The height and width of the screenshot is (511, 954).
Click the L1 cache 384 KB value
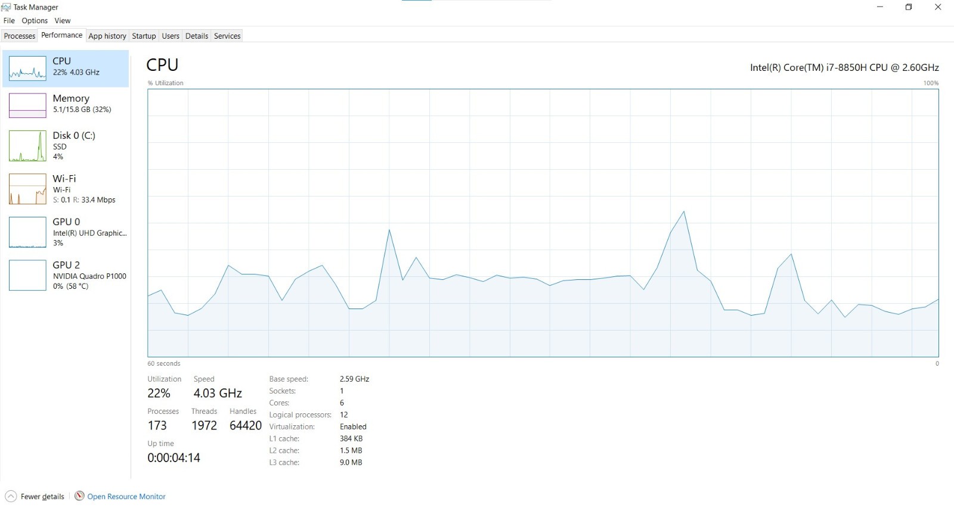point(351,438)
